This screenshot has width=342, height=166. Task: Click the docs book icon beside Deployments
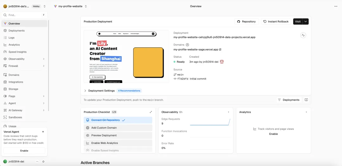306,100
